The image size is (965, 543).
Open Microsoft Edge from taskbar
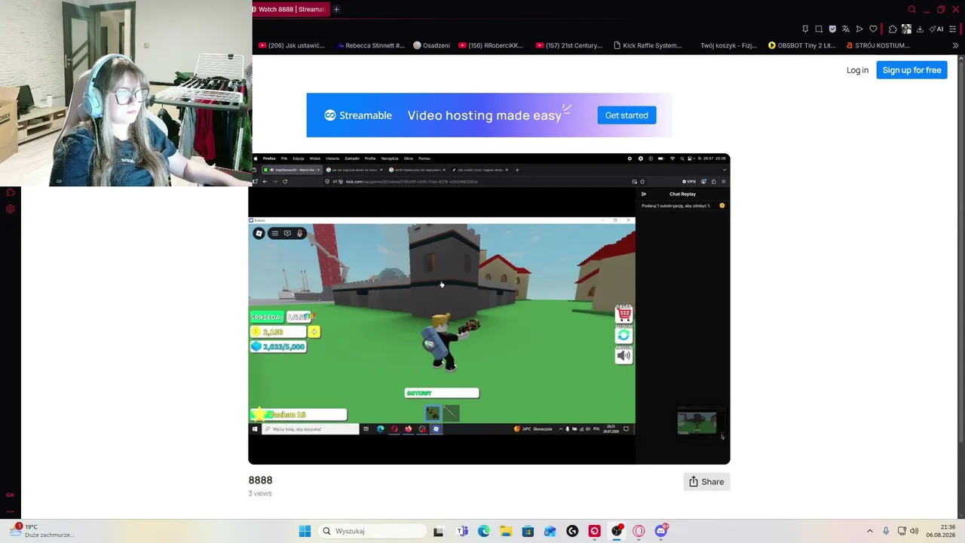click(x=484, y=531)
